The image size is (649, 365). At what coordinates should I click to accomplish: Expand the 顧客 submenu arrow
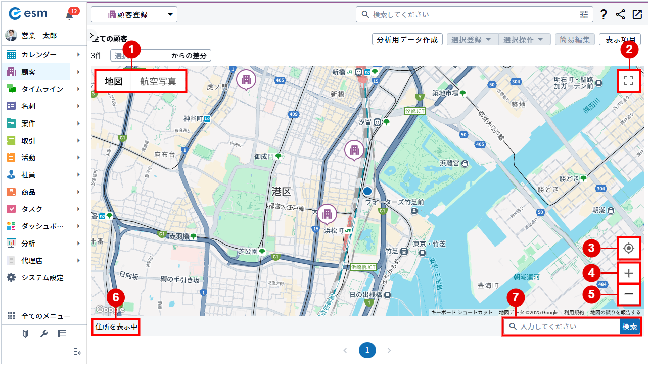[x=78, y=72]
